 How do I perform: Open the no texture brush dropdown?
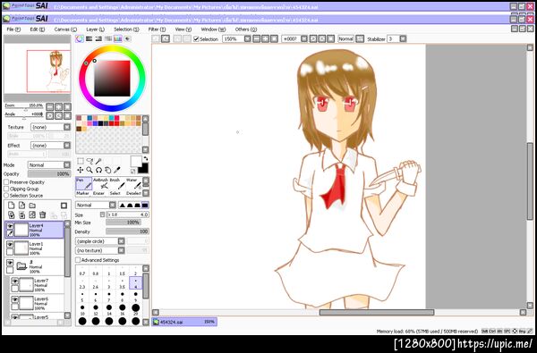(x=100, y=250)
